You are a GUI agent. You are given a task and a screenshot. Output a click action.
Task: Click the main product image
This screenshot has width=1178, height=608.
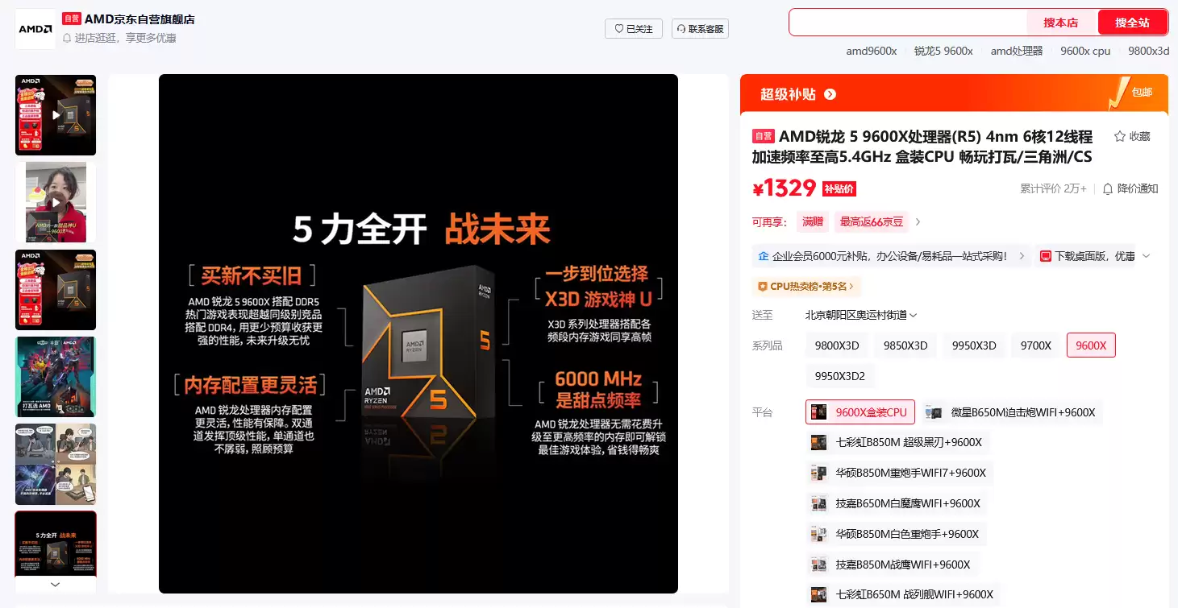418,334
